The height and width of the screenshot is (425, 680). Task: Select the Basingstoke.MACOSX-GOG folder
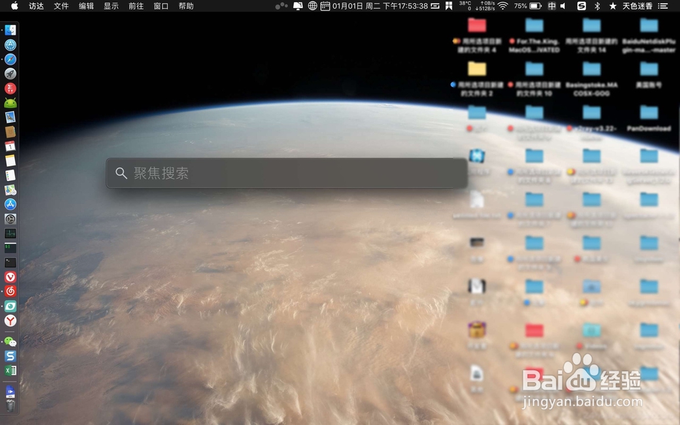pos(592,78)
